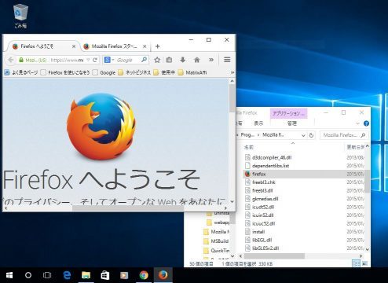Bookmark this page with the star icon
The image size is (388, 283).
click(x=157, y=60)
